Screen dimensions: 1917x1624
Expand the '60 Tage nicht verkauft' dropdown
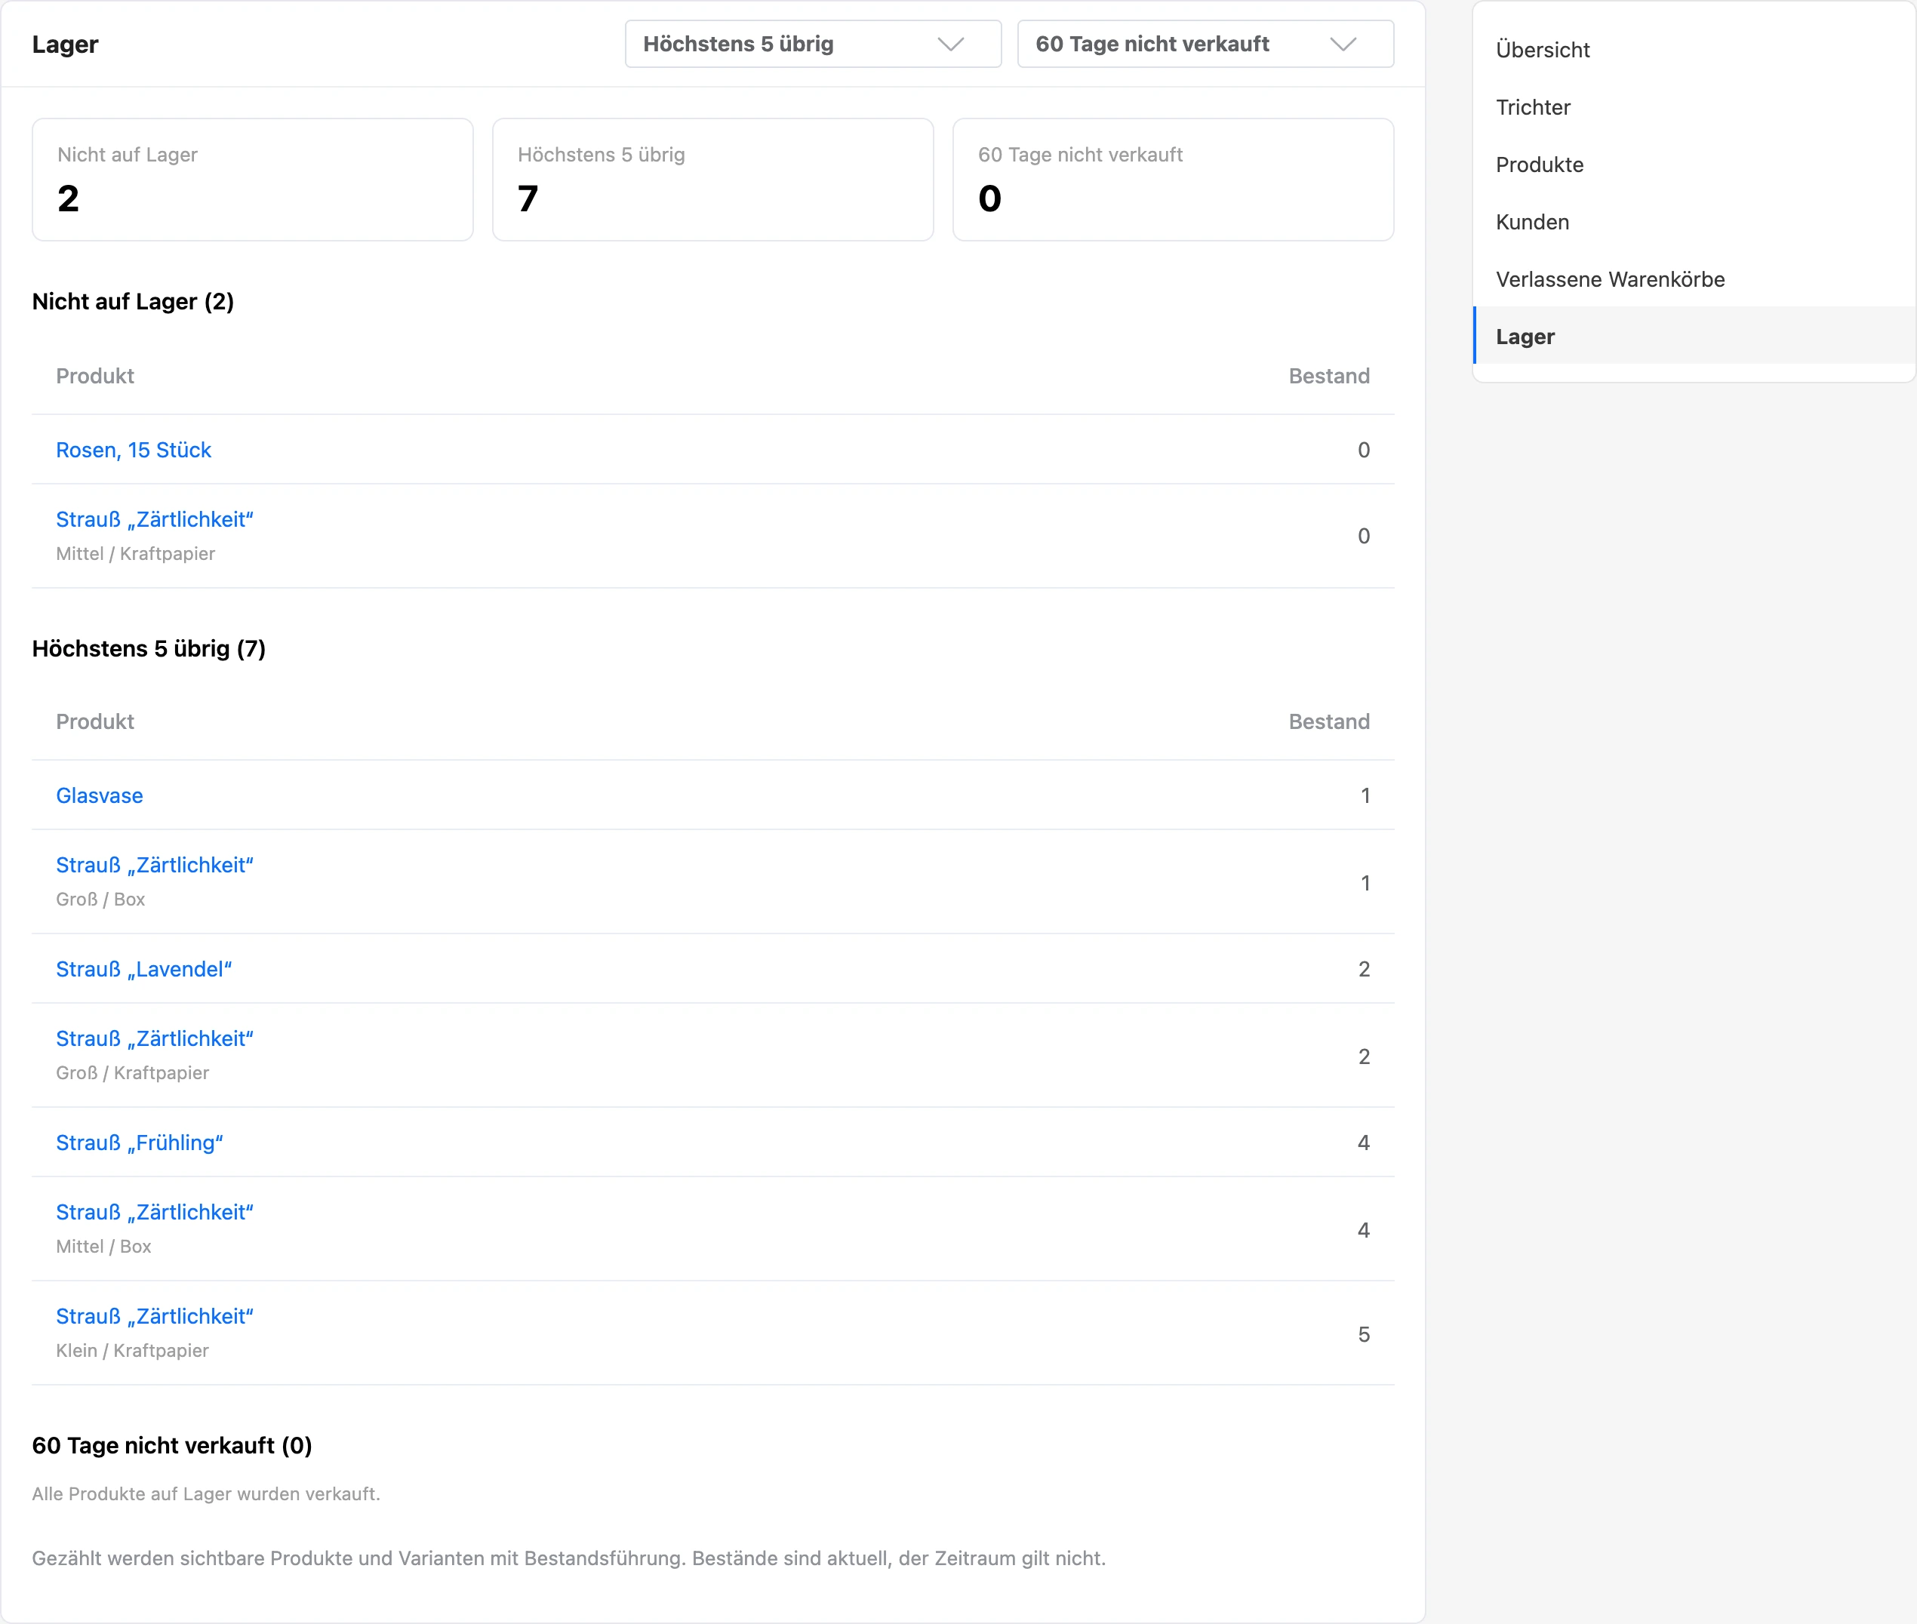pos(1205,45)
